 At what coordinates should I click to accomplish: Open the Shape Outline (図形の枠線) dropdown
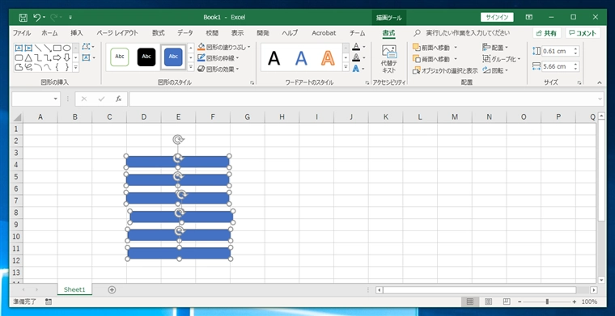point(218,58)
